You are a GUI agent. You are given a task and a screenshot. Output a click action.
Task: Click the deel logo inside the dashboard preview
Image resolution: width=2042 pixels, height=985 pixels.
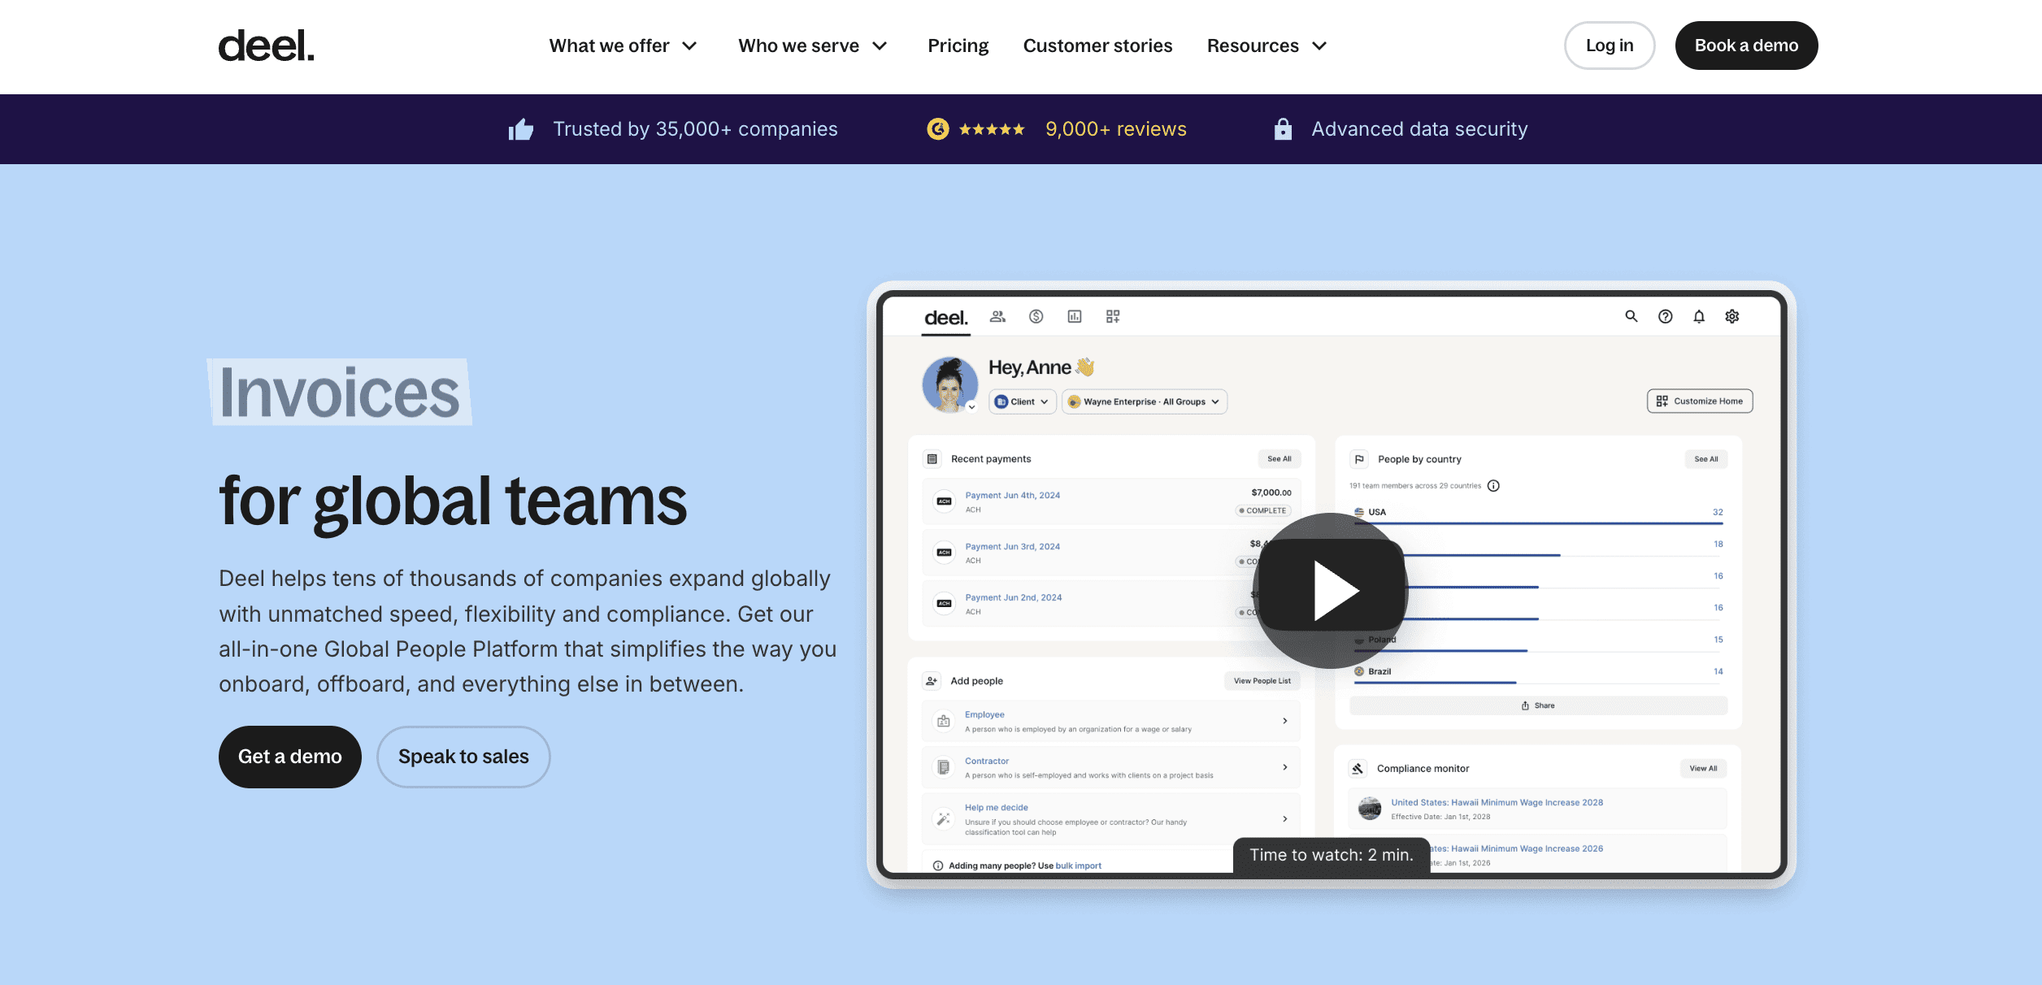pos(946,318)
